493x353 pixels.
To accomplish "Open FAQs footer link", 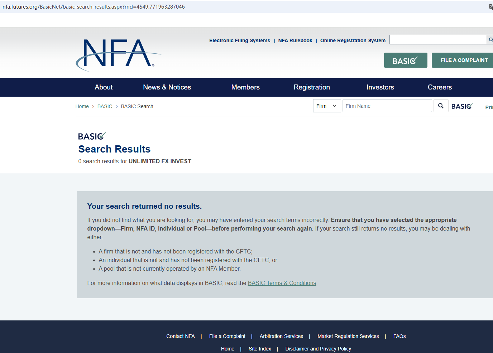I will 399,336.
